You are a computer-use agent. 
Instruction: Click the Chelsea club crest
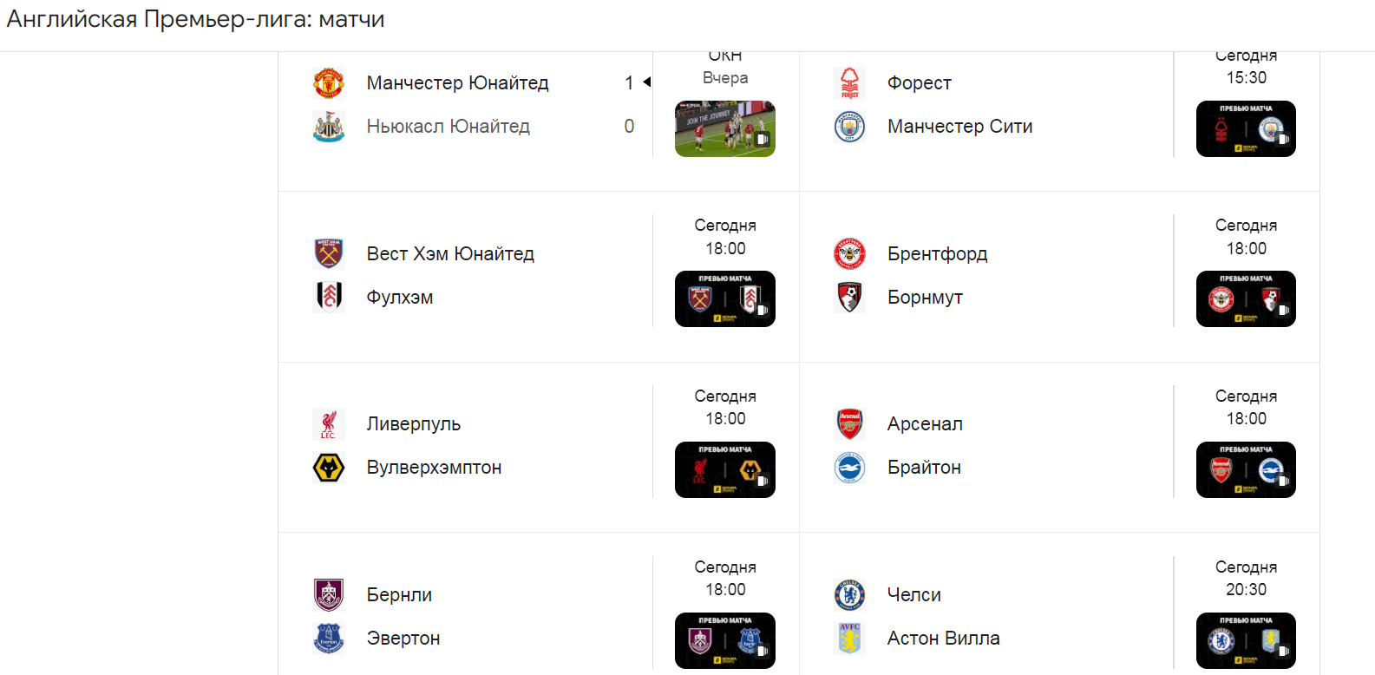pyautogui.click(x=849, y=595)
